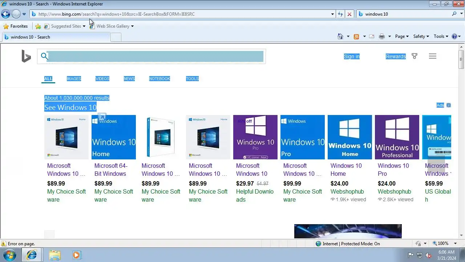Click the address bar URL field

[180, 14]
